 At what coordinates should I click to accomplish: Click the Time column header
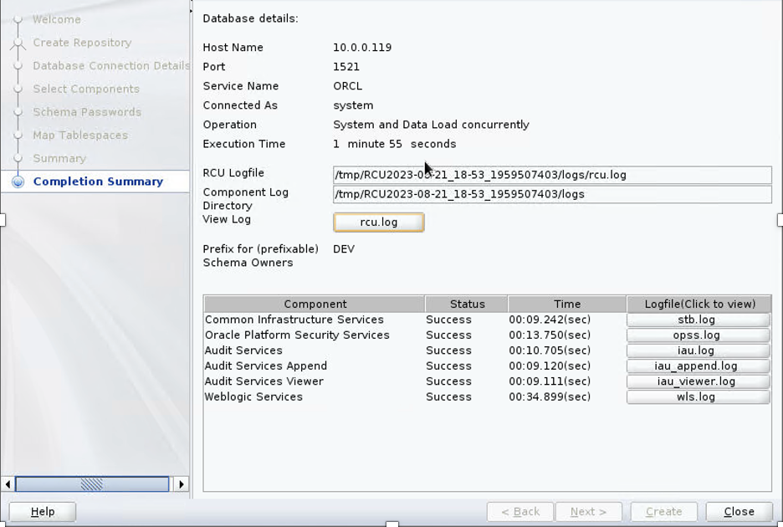click(x=566, y=304)
